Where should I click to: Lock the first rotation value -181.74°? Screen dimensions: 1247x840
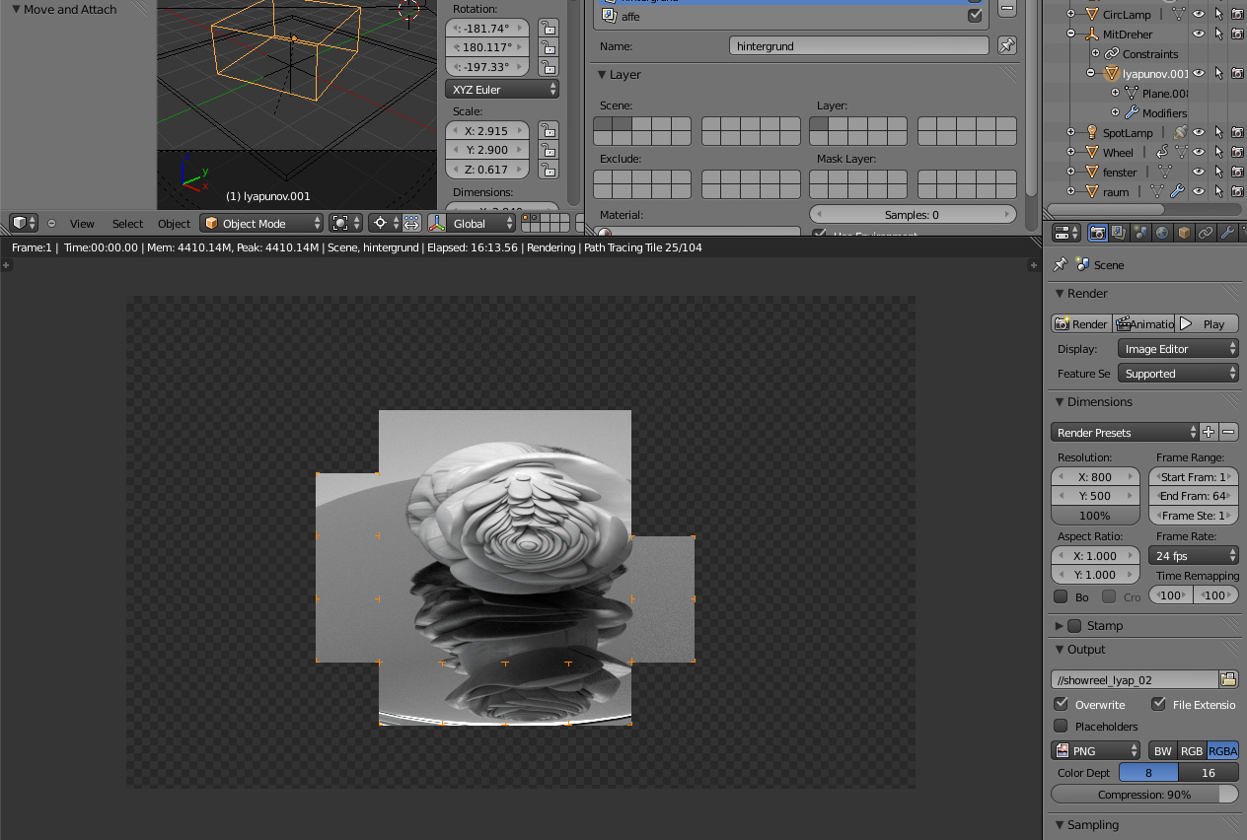[549, 29]
